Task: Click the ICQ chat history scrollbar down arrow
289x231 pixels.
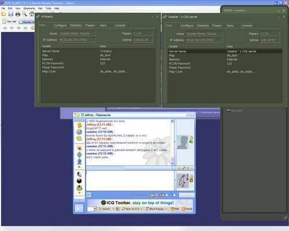Action: pos(172,163)
